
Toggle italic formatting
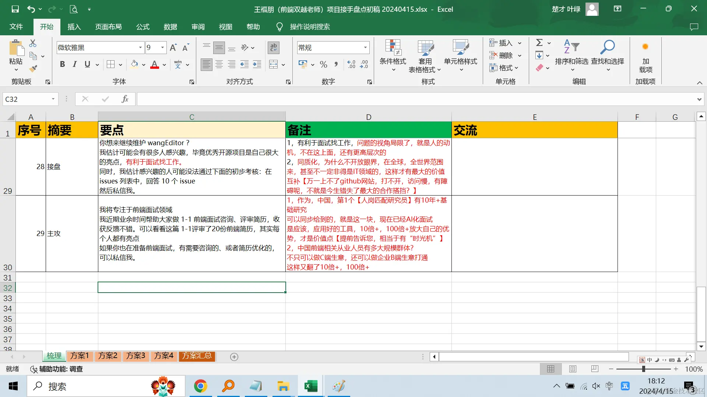74,64
